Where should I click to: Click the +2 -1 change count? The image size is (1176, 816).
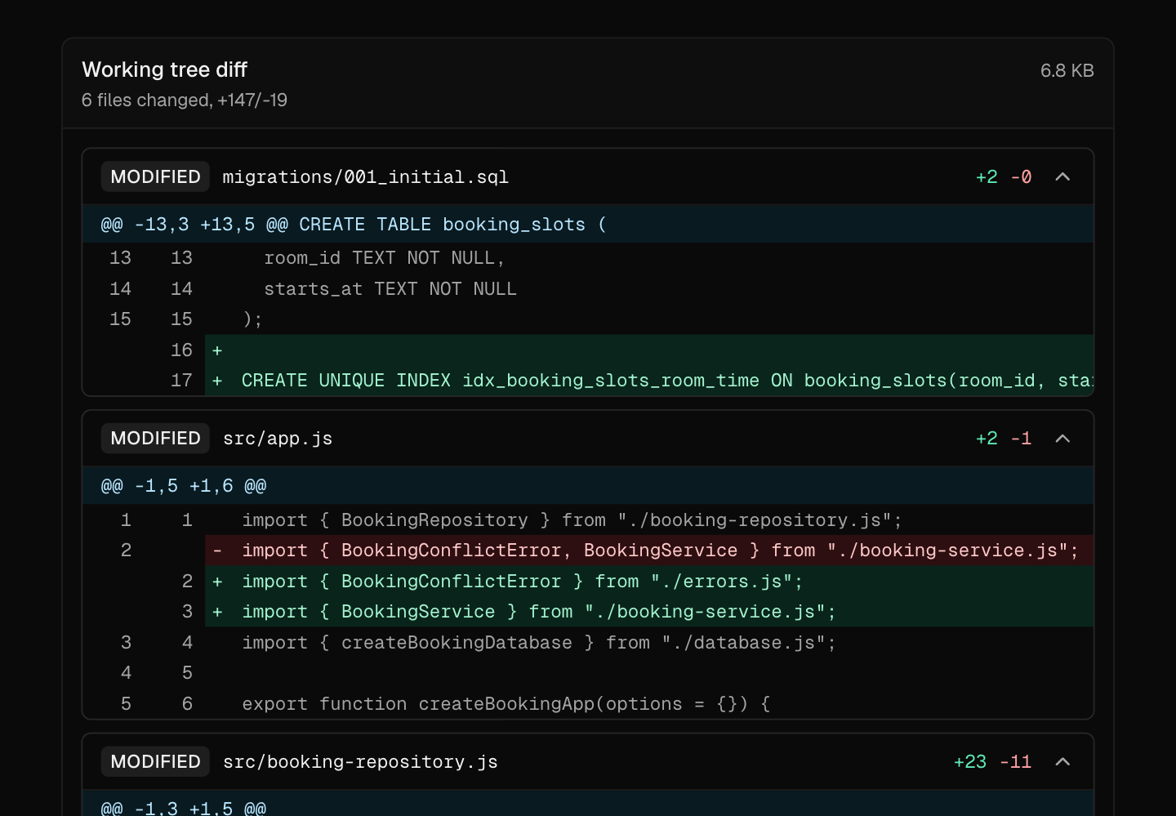coord(1004,439)
